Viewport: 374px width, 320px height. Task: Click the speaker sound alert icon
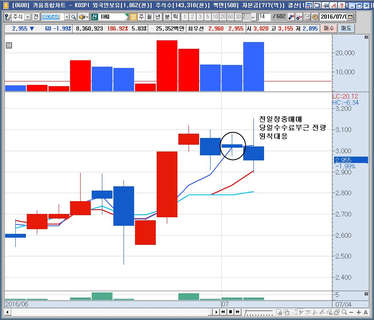82,17
